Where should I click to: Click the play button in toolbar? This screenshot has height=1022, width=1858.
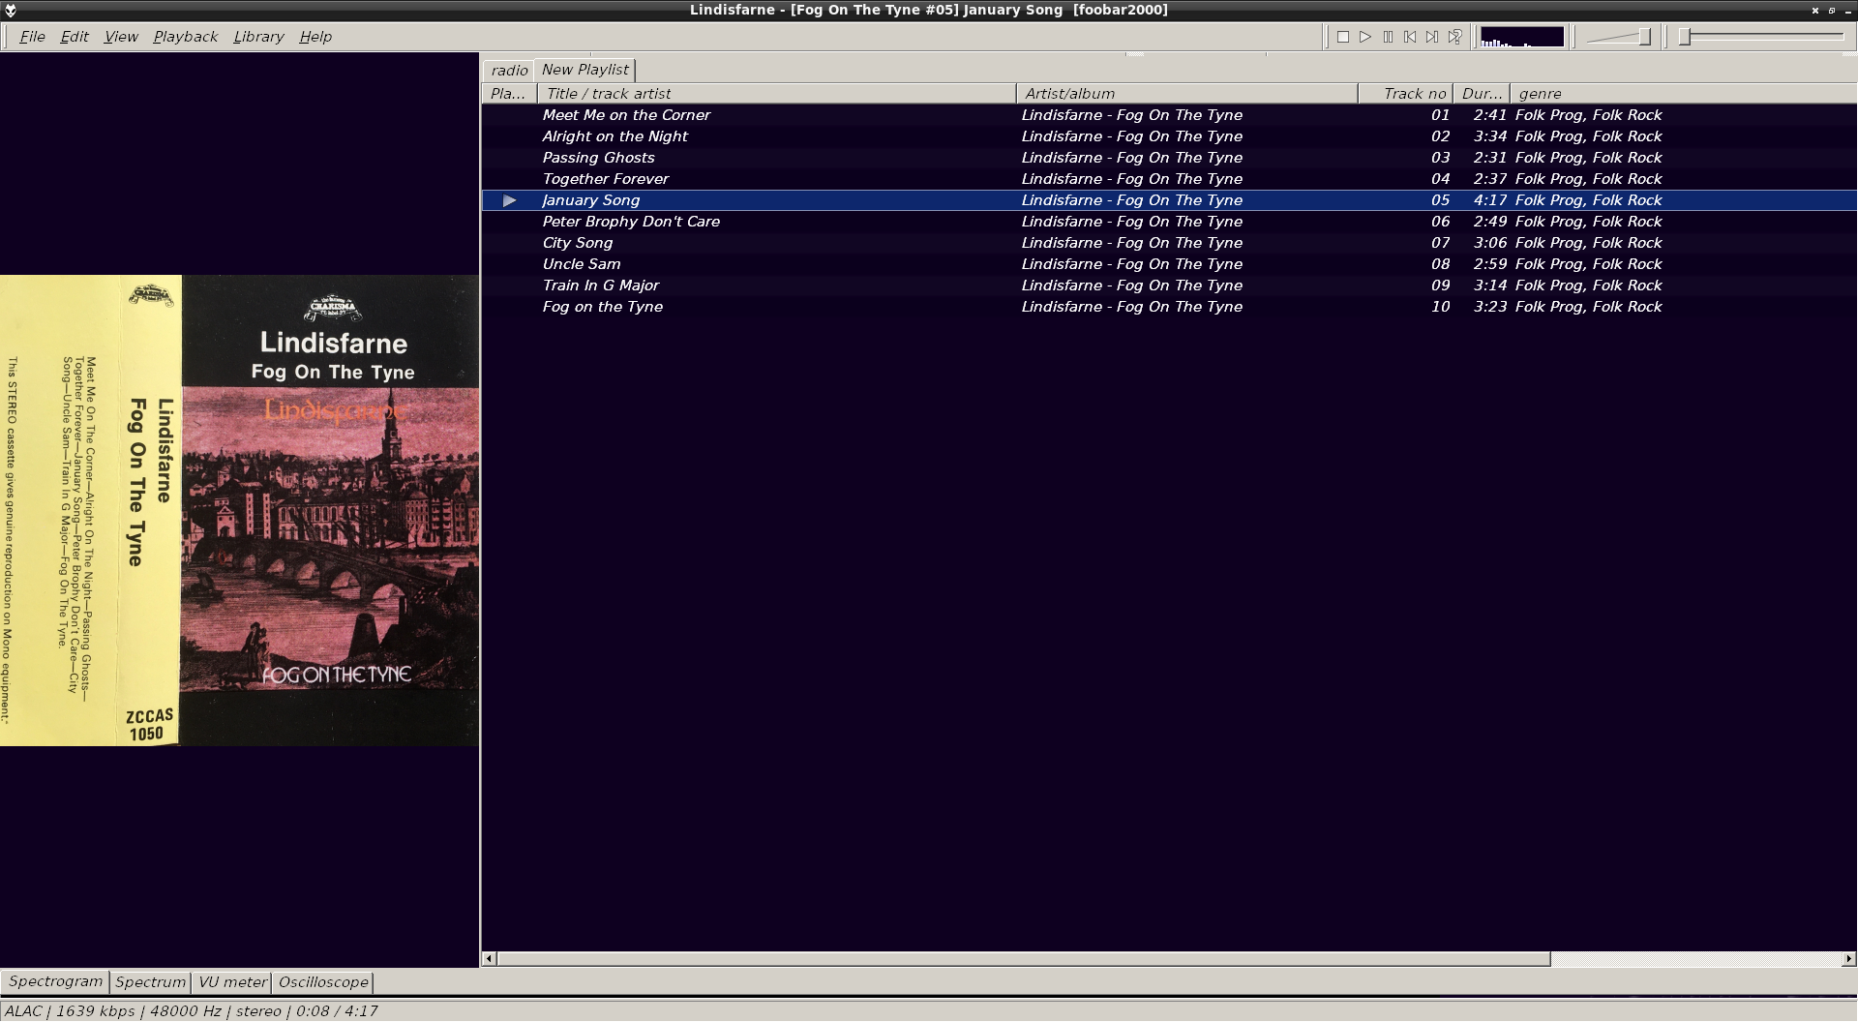(x=1365, y=37)
